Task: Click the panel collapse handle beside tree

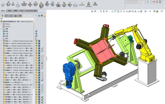Action: coord(46,59)
